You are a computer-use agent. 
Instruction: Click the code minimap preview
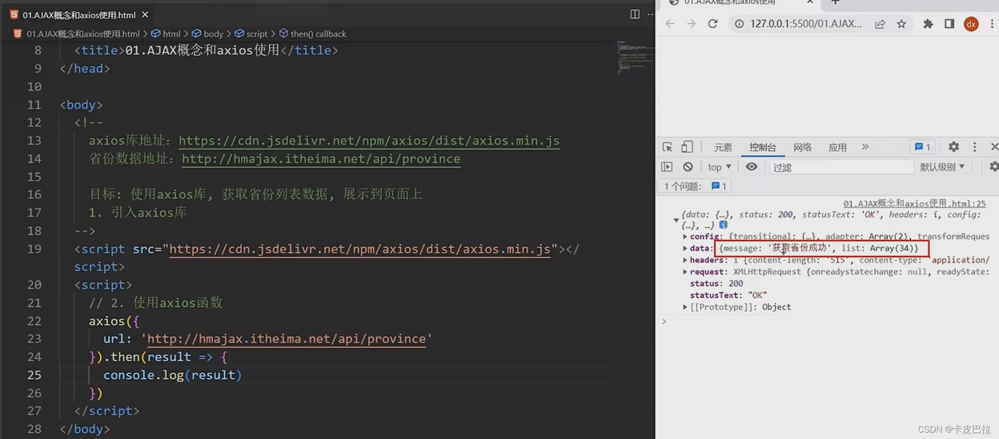[635, 57]
